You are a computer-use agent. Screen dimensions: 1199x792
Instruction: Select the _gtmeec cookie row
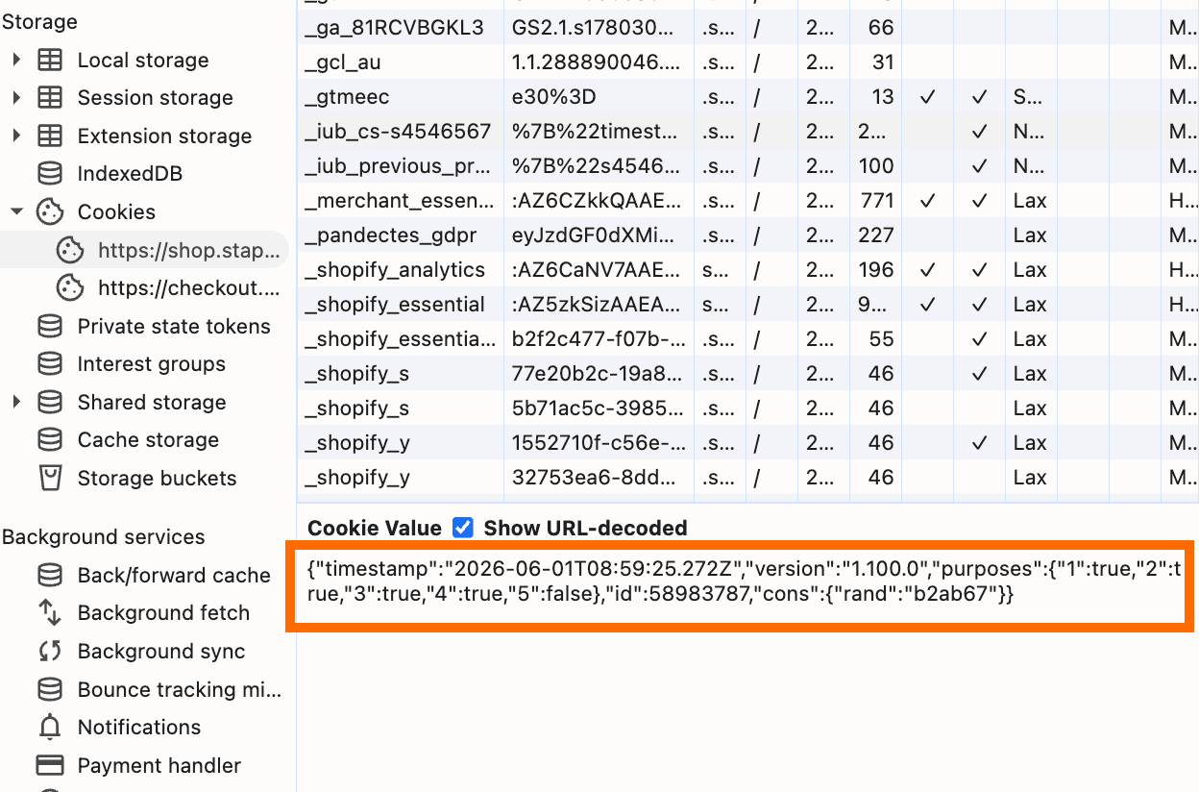(747, 97)
